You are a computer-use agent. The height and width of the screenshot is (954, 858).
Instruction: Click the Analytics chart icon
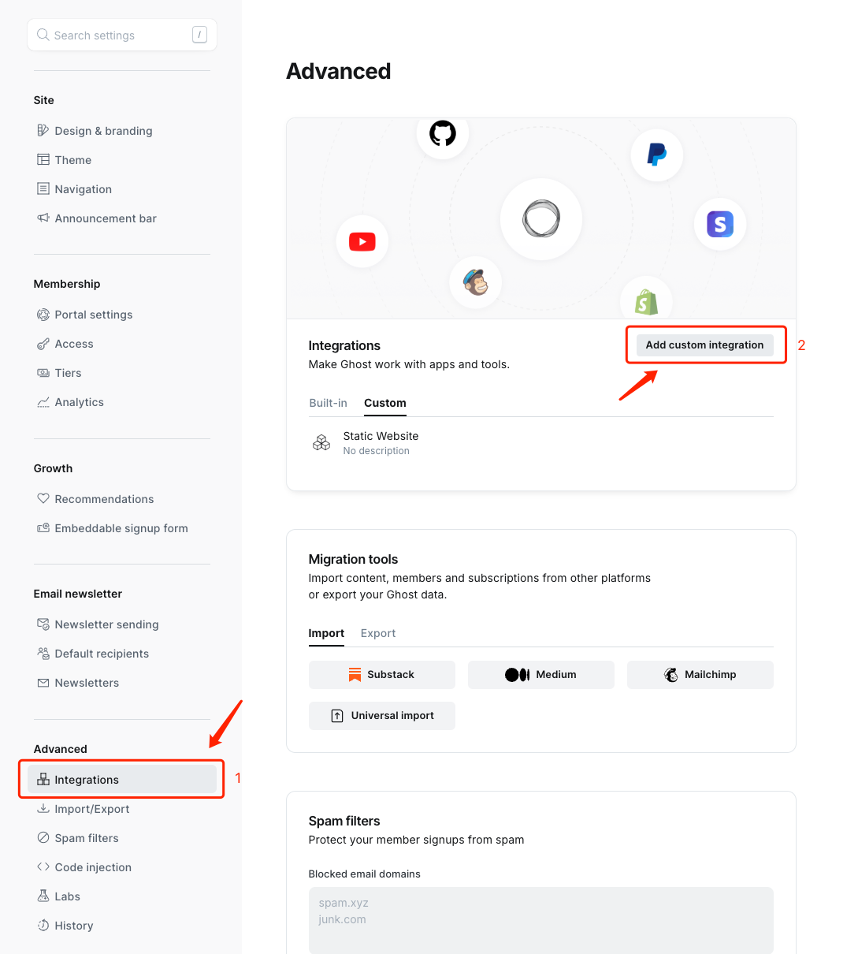(43, 402)
